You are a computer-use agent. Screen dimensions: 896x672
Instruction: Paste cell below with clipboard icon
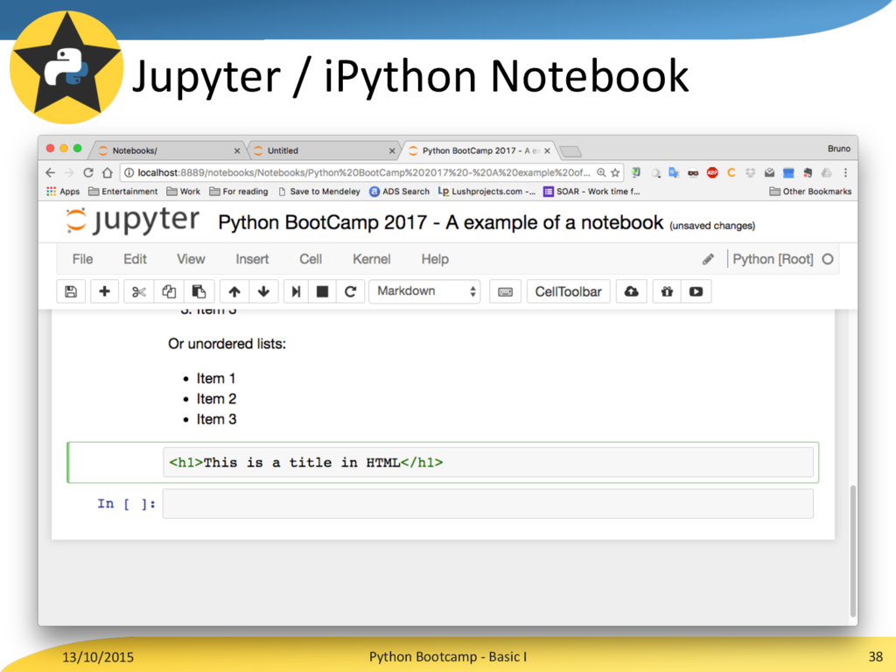pos(199,291)
